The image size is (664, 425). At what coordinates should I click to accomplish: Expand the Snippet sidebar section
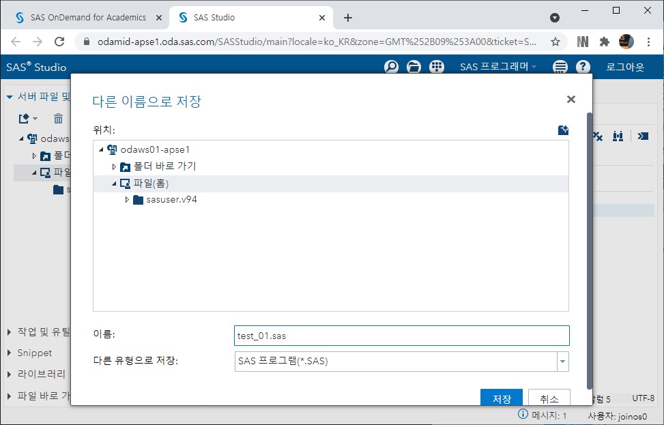pos(9,353)
